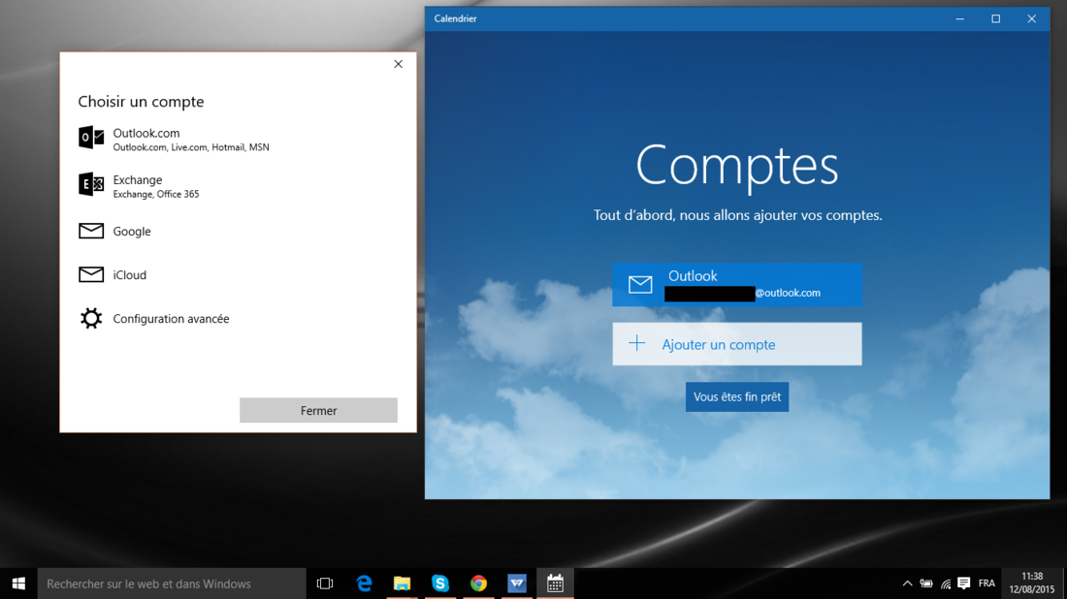Open the taskbar clock and date

tap(1032, 583)
